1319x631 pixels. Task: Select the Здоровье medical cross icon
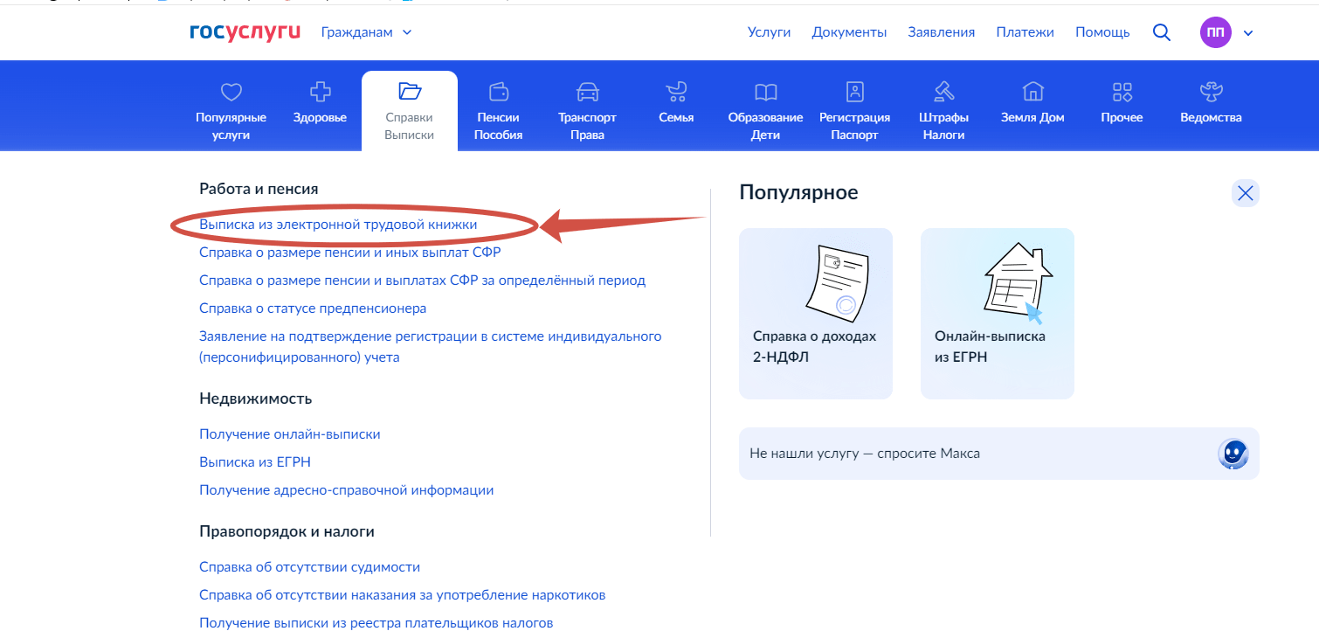click(321, 91)
